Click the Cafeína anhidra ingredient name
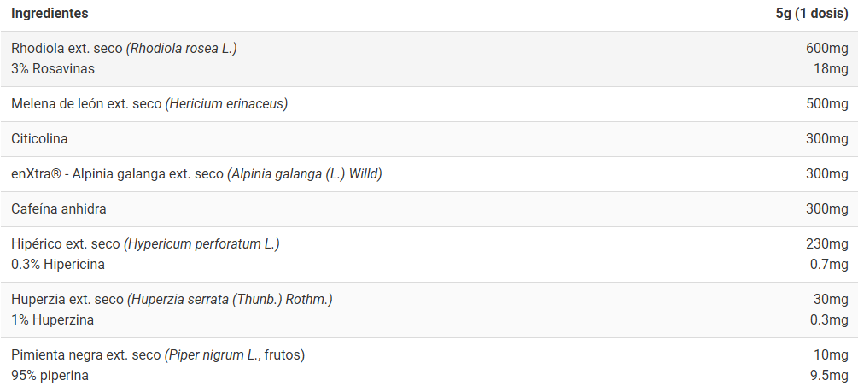Screen dimensions: 858x392 (59, 208)
